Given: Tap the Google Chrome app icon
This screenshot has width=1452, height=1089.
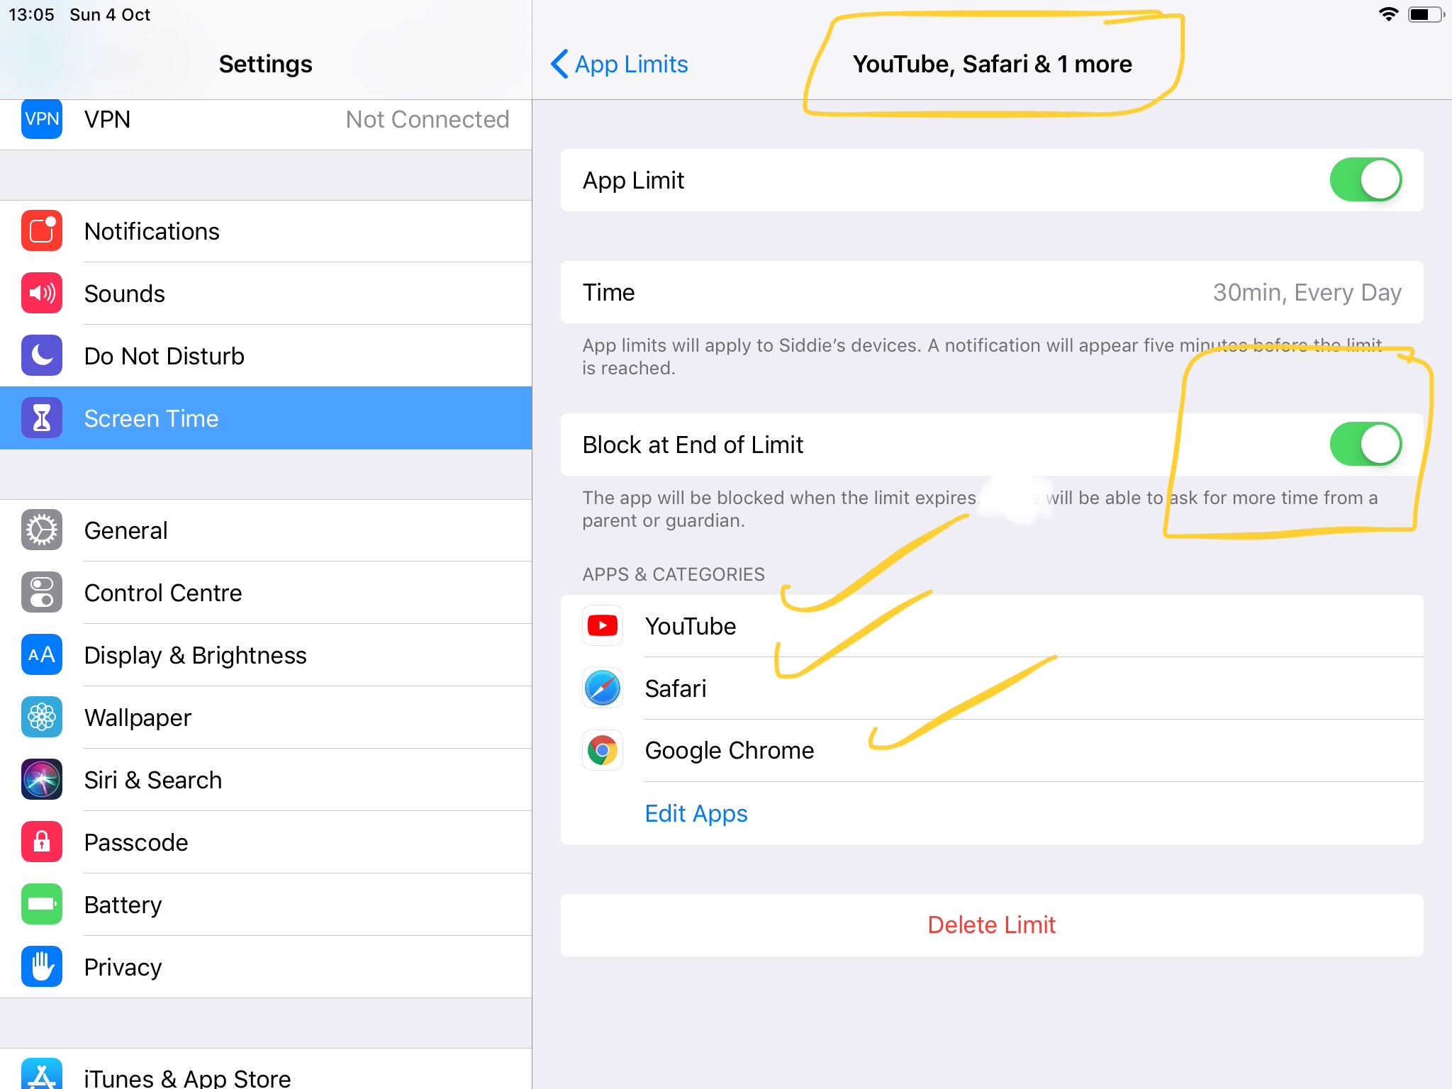Looking at the screenshot, I should pyautogui.click(x=603, y=751).
